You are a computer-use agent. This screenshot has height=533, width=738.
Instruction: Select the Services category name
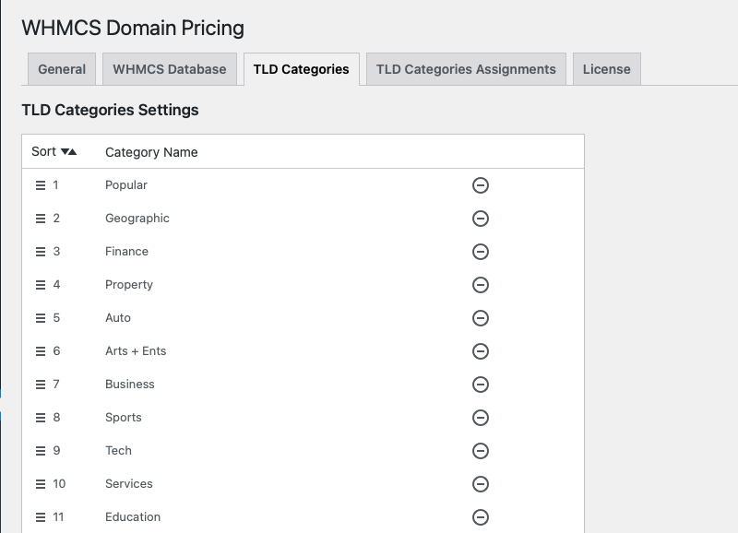point(129,484)
